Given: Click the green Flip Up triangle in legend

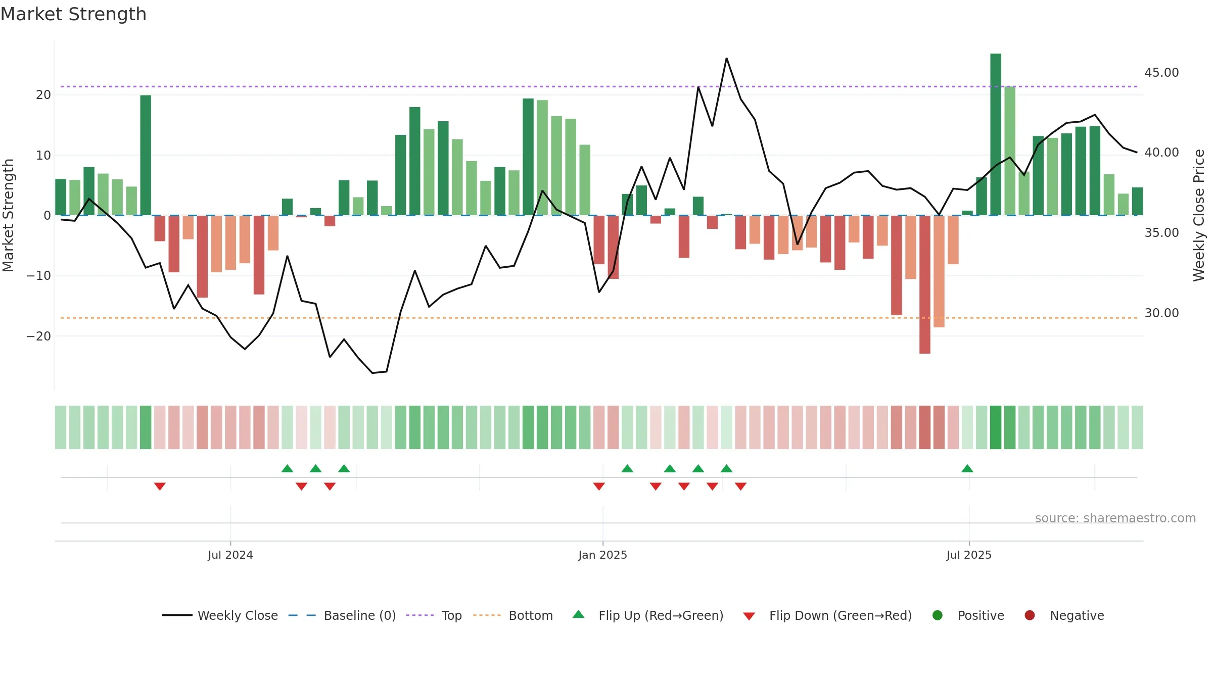Looking at the screenshot, I should click(x=579, y=614).
